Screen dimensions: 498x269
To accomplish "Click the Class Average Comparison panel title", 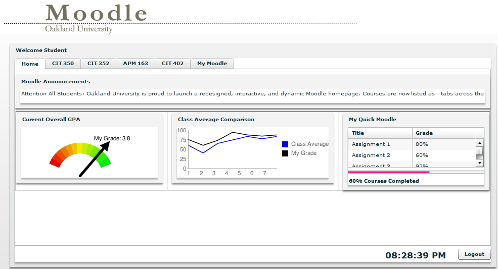I will 216,119.
